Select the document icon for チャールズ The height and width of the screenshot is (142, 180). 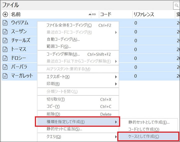coord(5,41)
